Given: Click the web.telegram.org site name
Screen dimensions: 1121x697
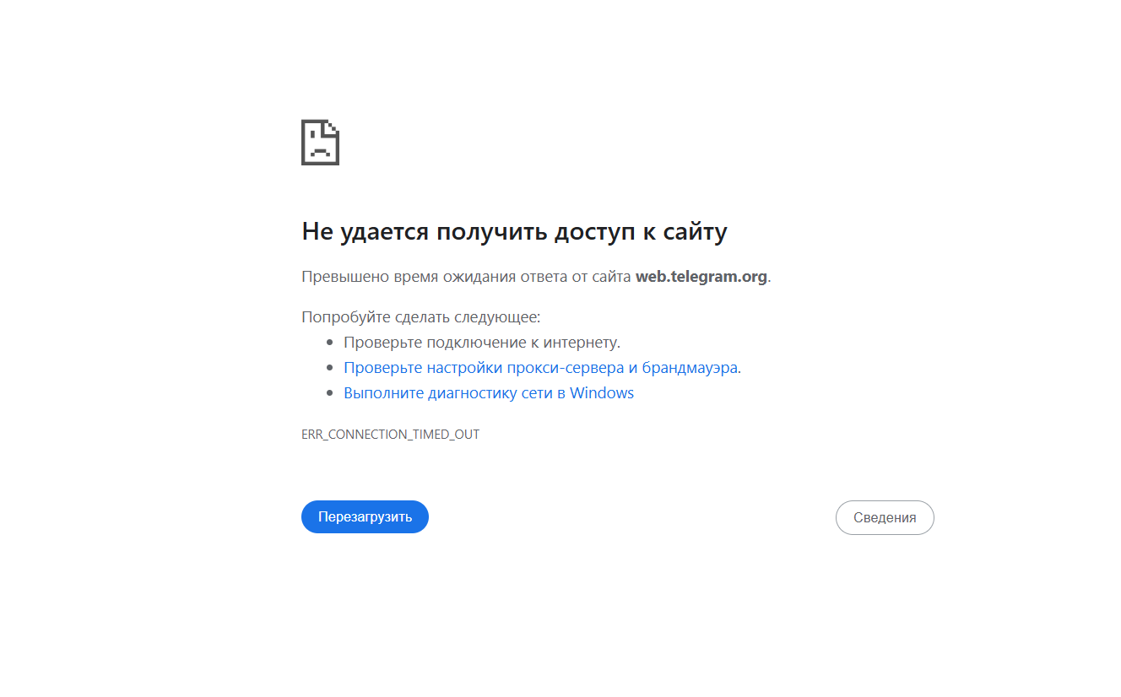Looking at the screenshot, I should (701, 277).
